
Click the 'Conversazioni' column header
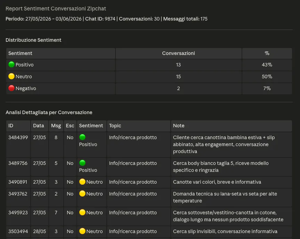pyautogui.click(x=179, y=53)
